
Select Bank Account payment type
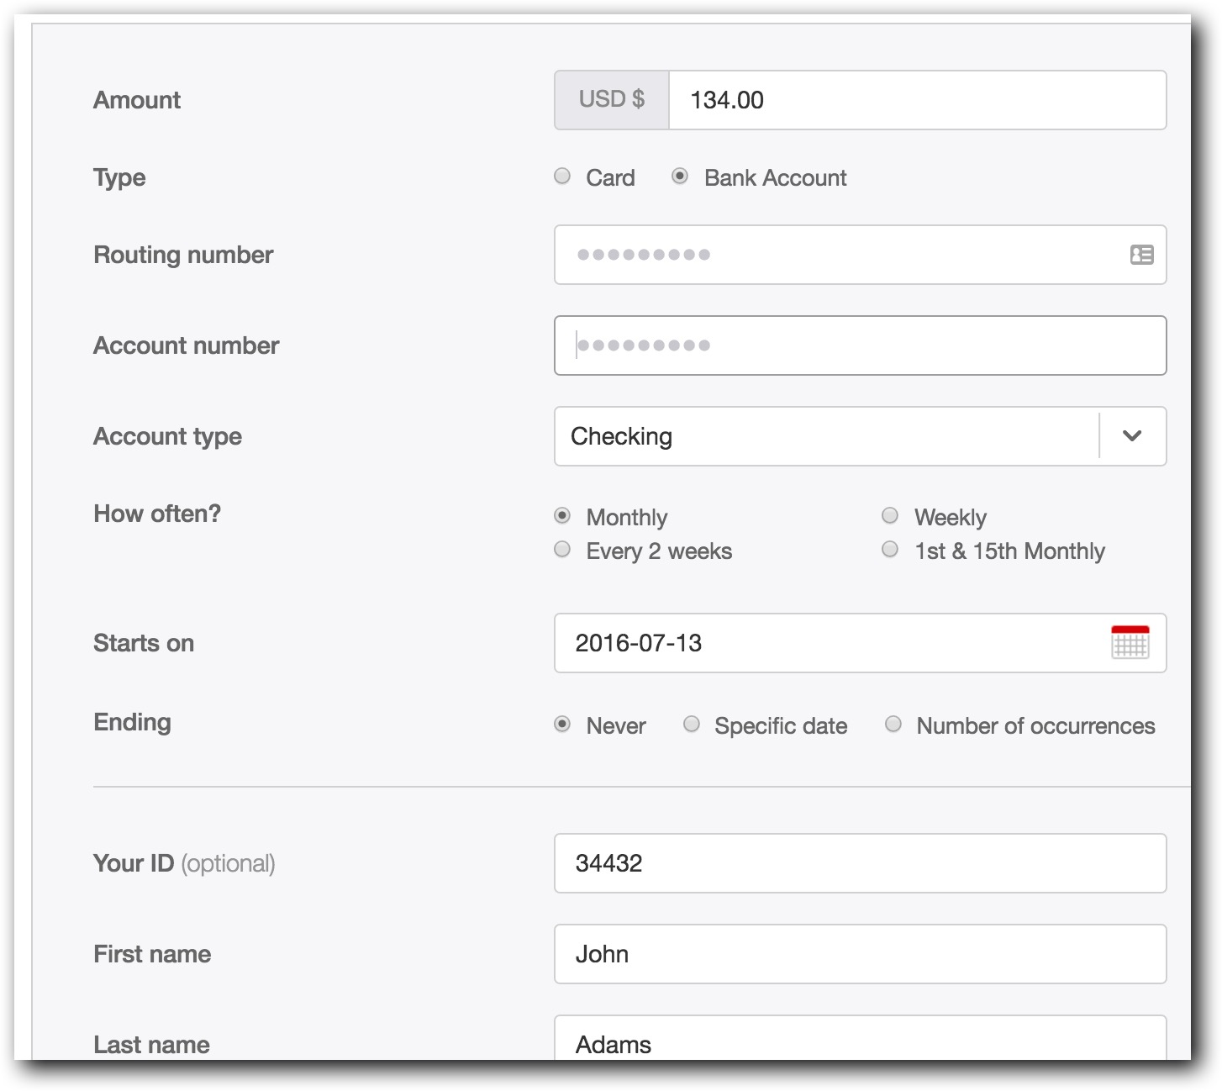point(679,177)
